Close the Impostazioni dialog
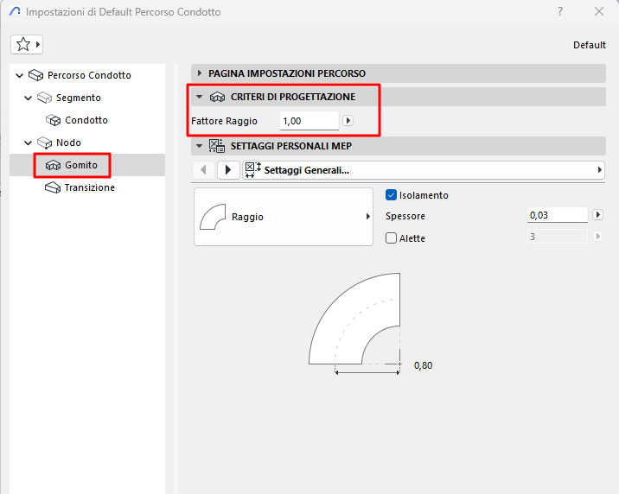Image resolution: width=619 pixels, height=494 pixels. pos(599,11)
